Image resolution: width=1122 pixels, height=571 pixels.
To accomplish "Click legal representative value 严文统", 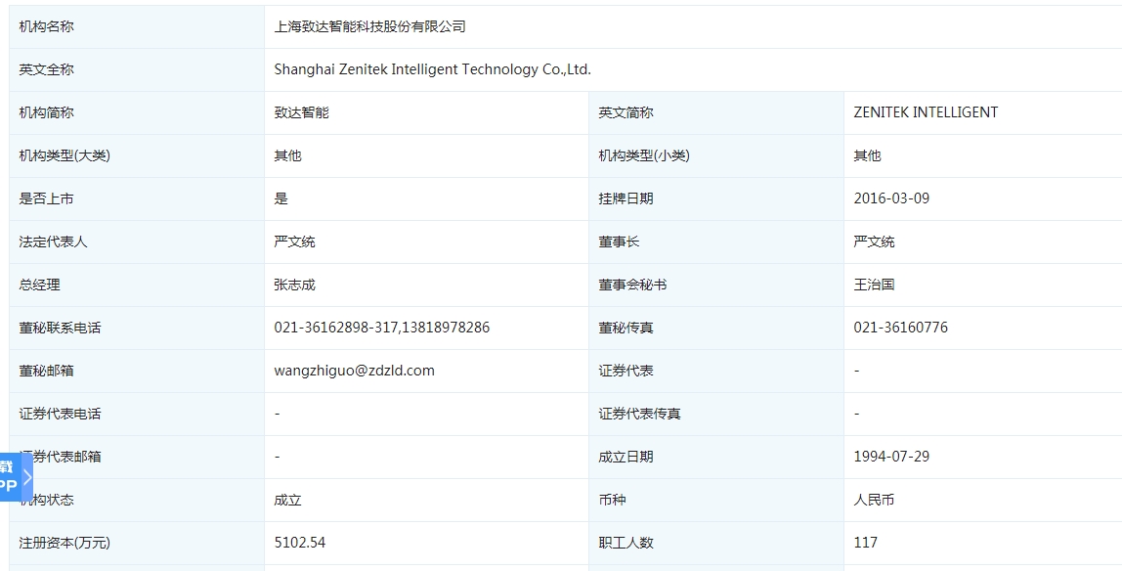I will click(294, 242).
